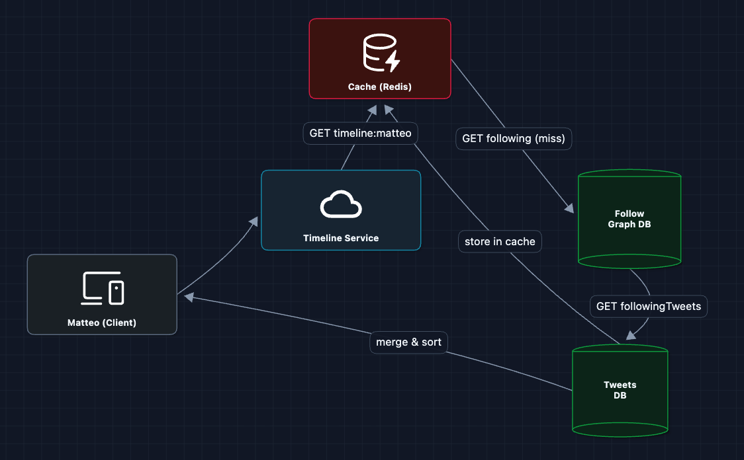Click the arrowhead pointing at Matteo client node
Screen dimensions: 744x460
[189, 298]
